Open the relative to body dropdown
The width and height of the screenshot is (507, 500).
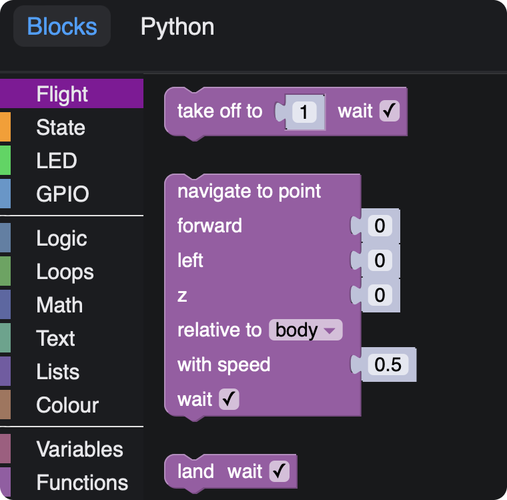coord(306,330)
